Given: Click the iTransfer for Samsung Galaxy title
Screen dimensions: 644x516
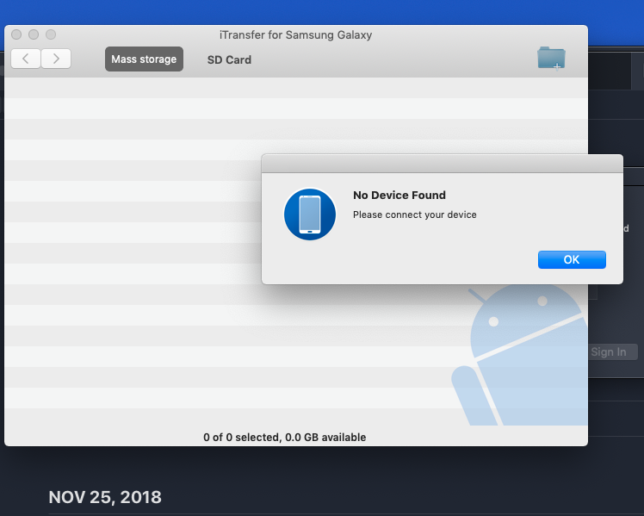Looking at the screenshot, I should coord(295,35).
